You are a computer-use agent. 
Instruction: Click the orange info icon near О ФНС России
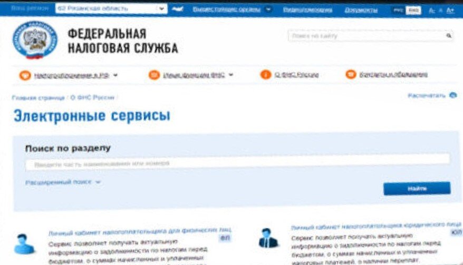tap(265, 74)
